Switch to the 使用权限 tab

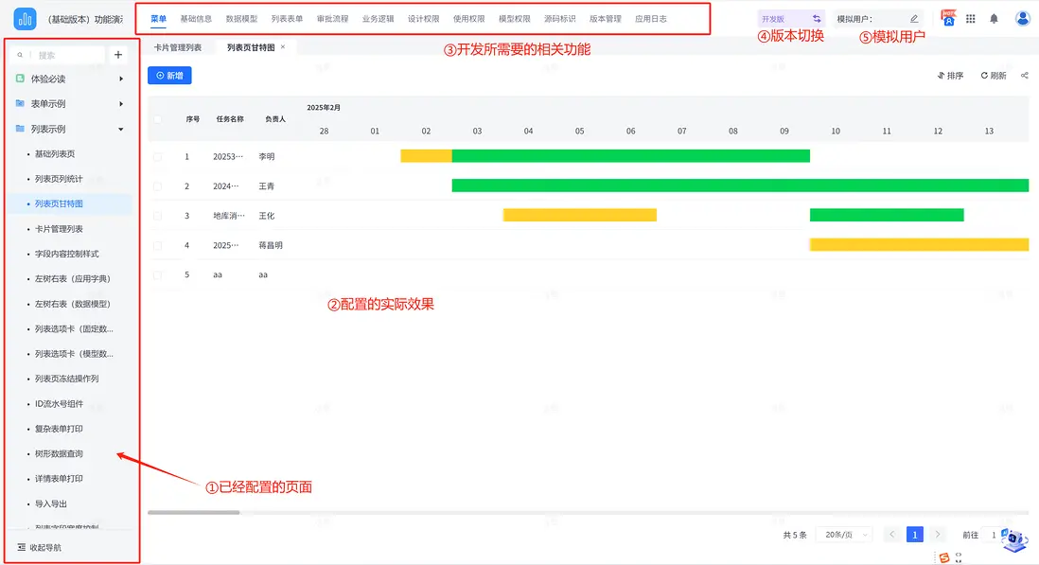[x=469, y=19]
